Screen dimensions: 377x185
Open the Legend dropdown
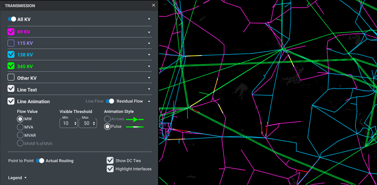coord(17,178)
